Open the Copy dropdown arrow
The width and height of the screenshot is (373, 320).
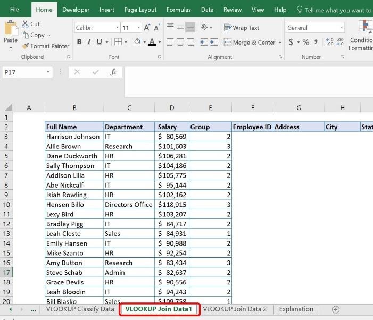coord(49,35)
